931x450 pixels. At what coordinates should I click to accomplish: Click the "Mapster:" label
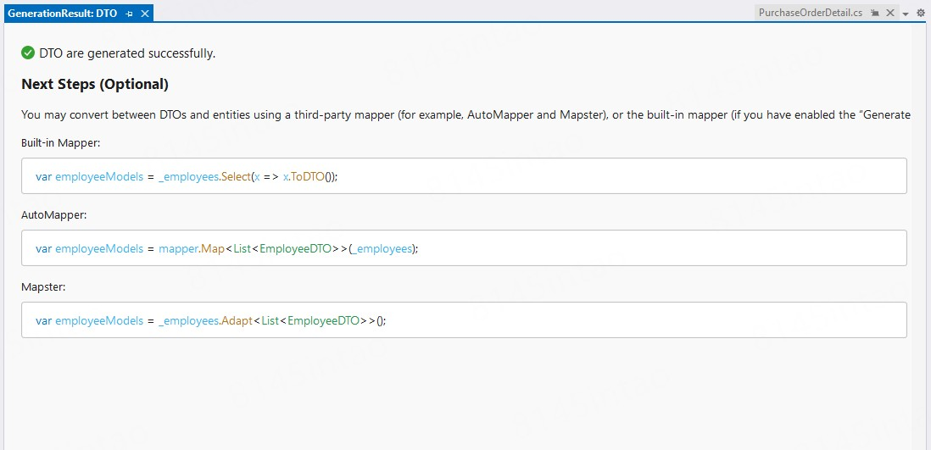click(43, 286)
